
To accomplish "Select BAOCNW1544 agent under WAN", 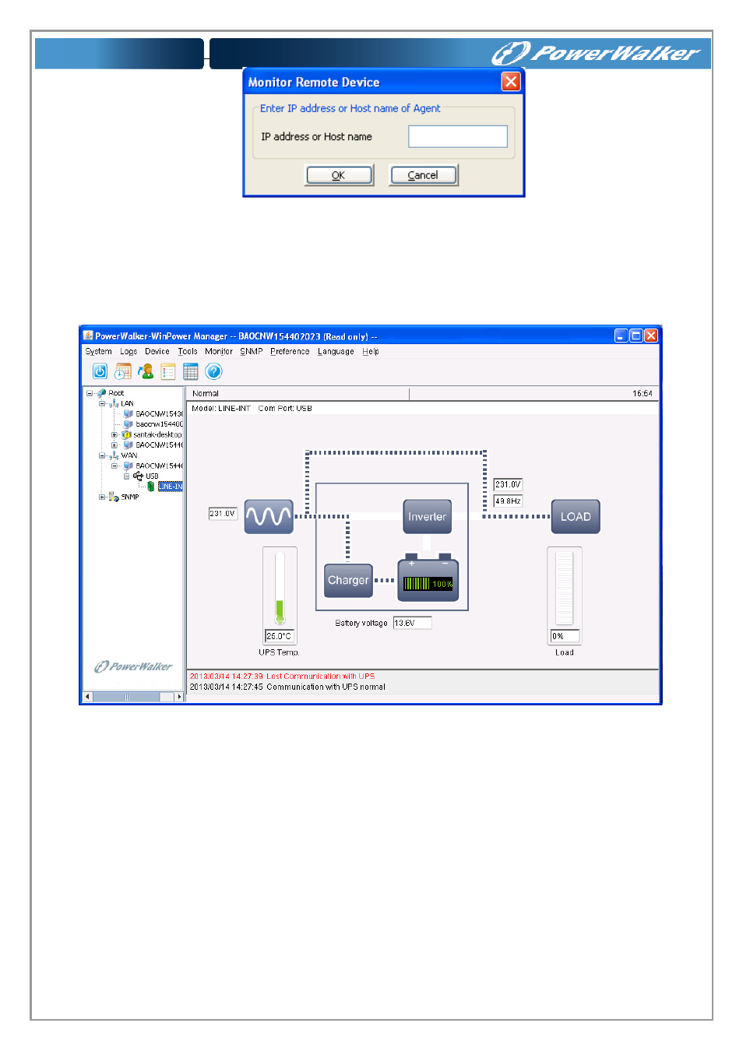I will (x=159, y=466).
